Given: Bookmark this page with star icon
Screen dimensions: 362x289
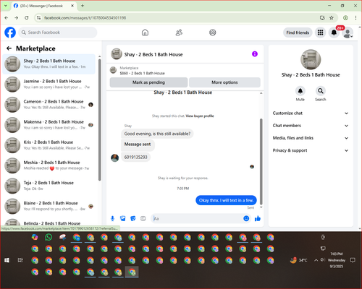Looking at the screenshot, I should click(332, 18).
